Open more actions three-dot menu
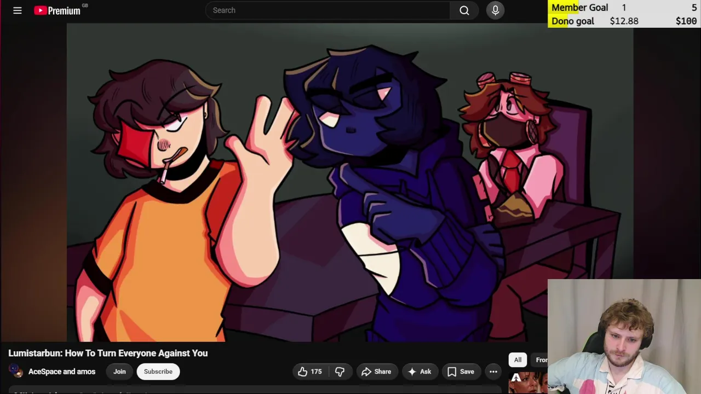Screen dimensions: 701x394 [x=493, y=372]
